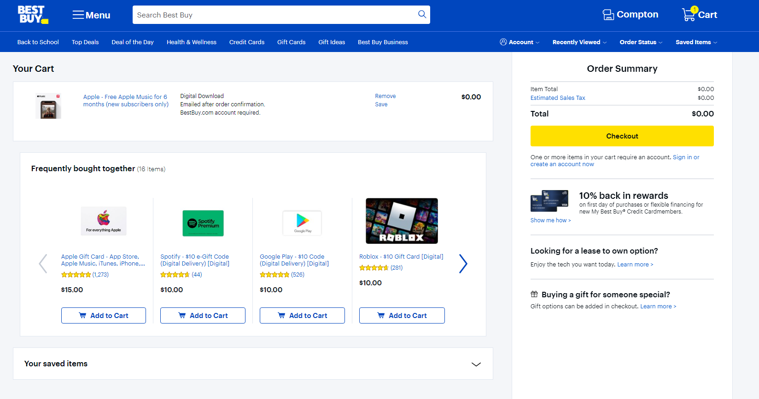Image resolution: width=759 pixels, height=399 pixels.
Task: Expand the Saved Items dropdown
Action: (696, 42)
